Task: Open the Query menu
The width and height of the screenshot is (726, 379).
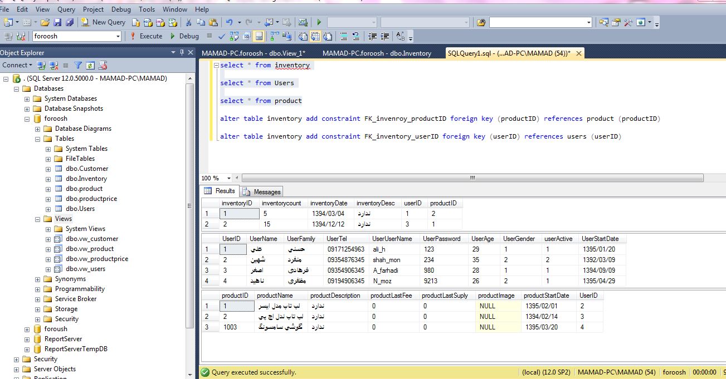Action: 66,9
